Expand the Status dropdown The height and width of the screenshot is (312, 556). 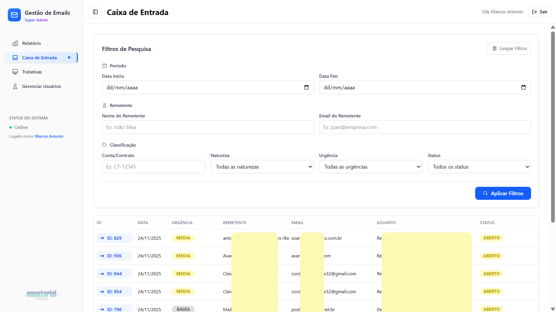(479, 167)
